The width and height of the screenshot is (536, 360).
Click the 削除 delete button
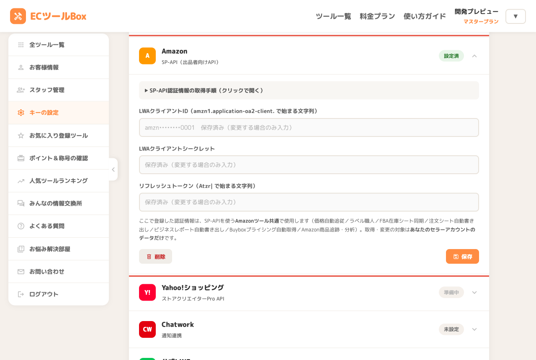[155, 257]
